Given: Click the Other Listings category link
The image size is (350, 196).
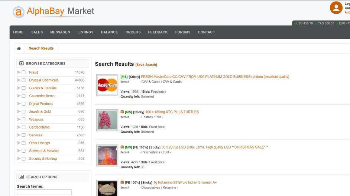Looking at the screenshot, I should pyautogui.click(x=39, y=143).
